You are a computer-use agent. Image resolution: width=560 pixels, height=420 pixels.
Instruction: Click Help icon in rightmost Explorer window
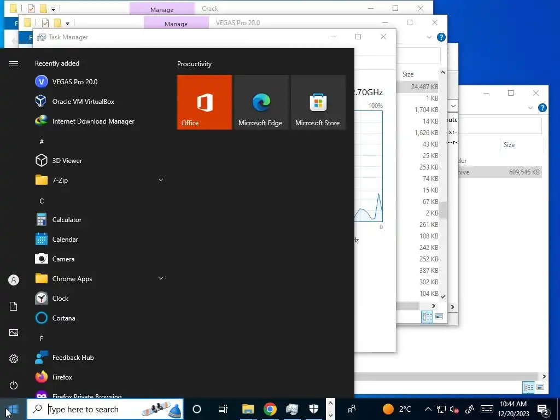click(x=542, y=108)
